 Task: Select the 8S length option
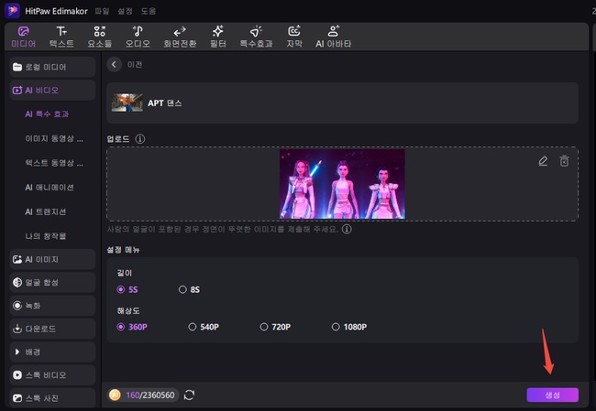(x=189, y=289)
